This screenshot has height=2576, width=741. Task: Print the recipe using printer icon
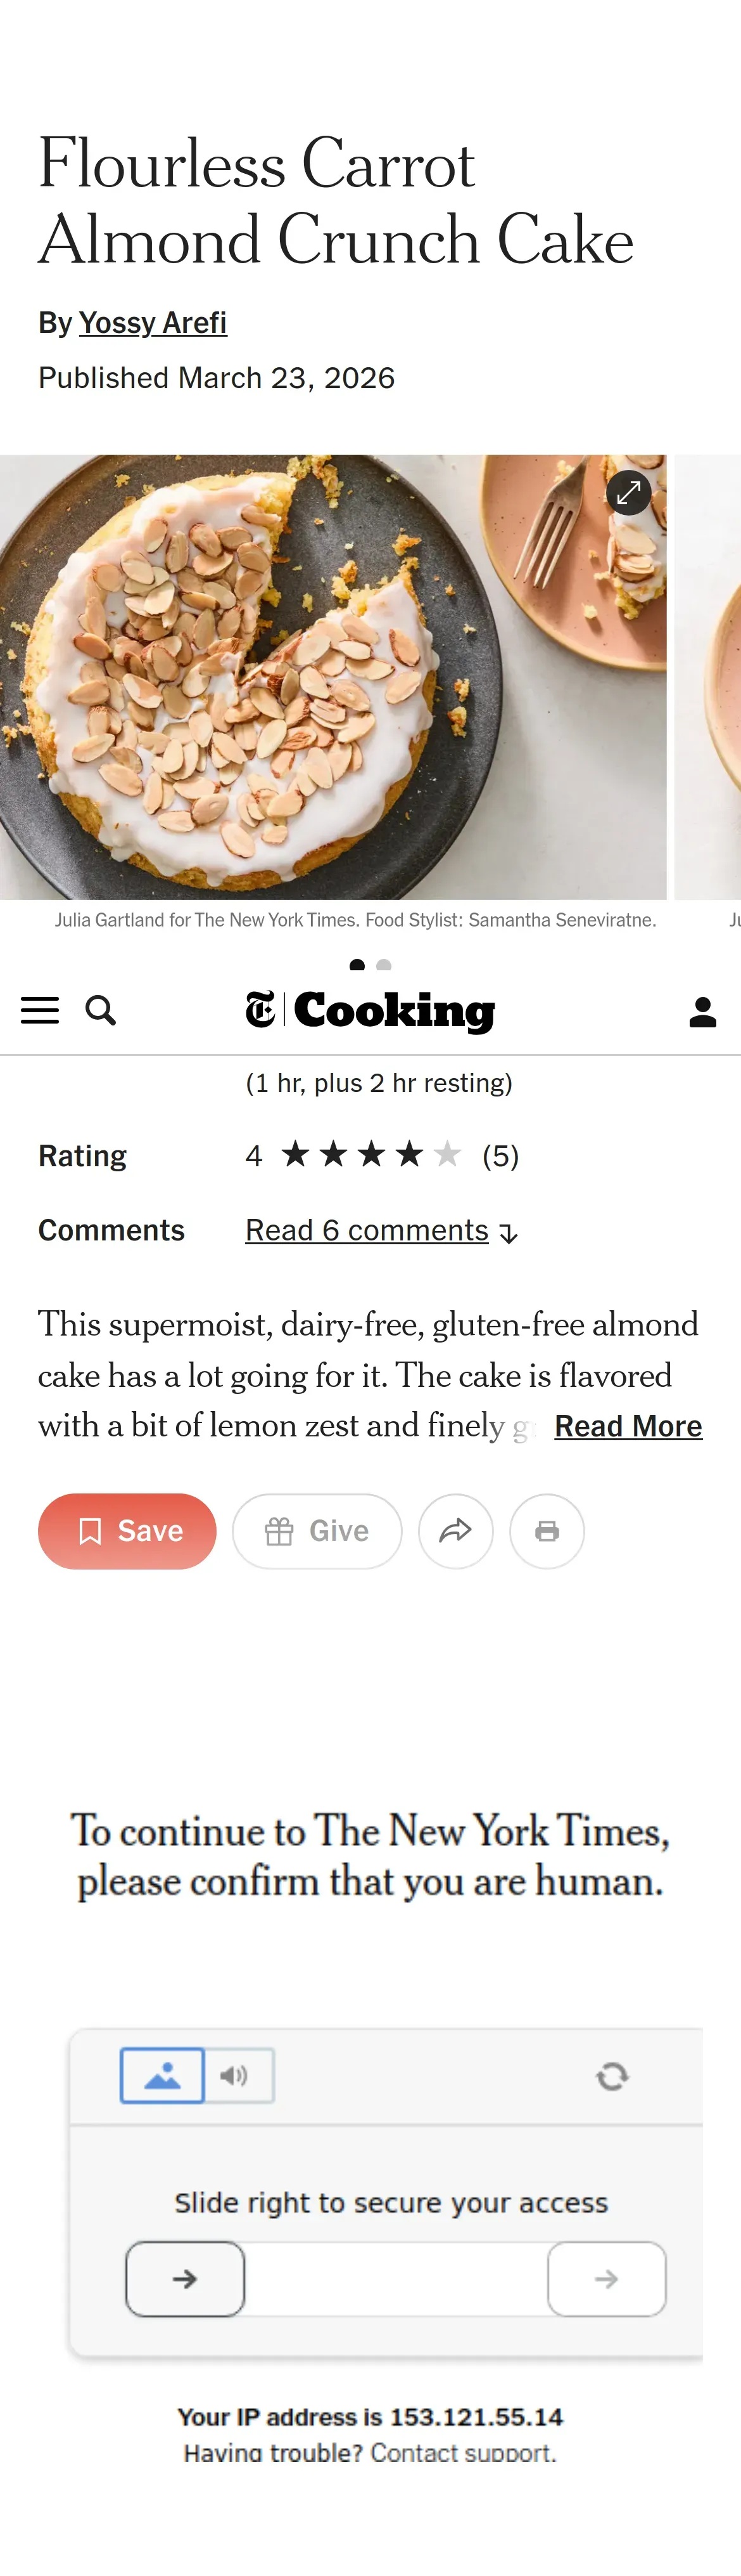[x=547, y=1531]
